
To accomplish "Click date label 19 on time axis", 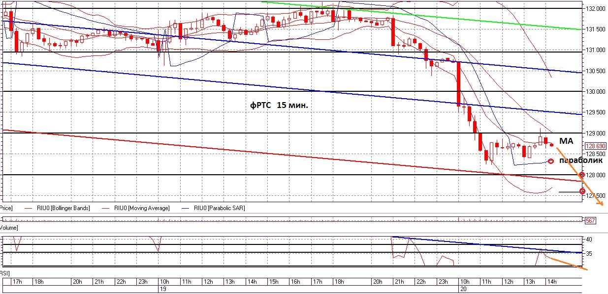I will click(x=162, y=290).
